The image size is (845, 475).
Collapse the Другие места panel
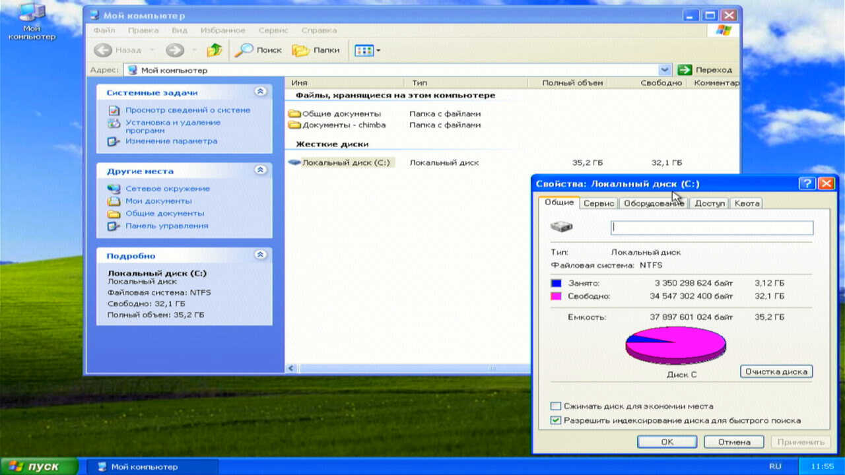(x=260, y=170)
